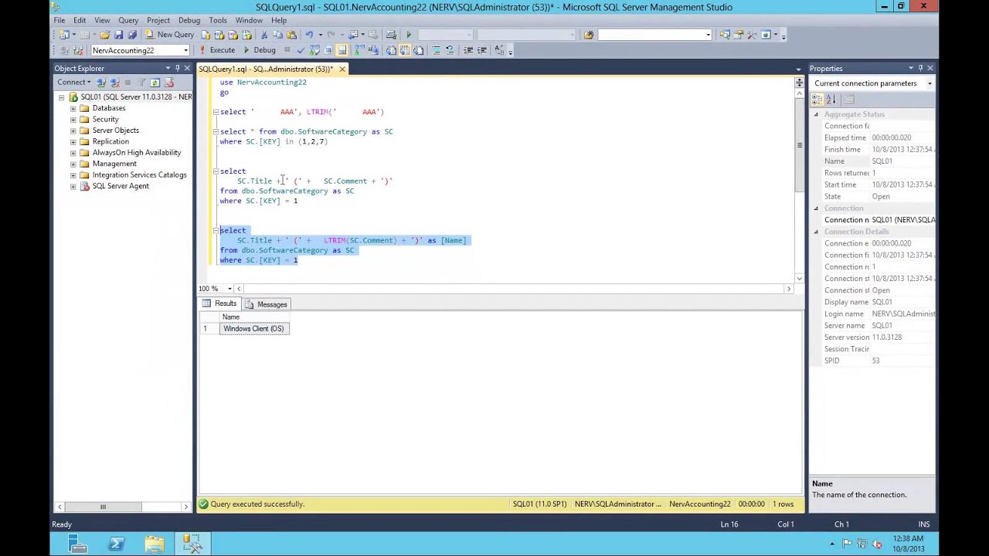Select SQL Server Agent node

tap(121, 186)
